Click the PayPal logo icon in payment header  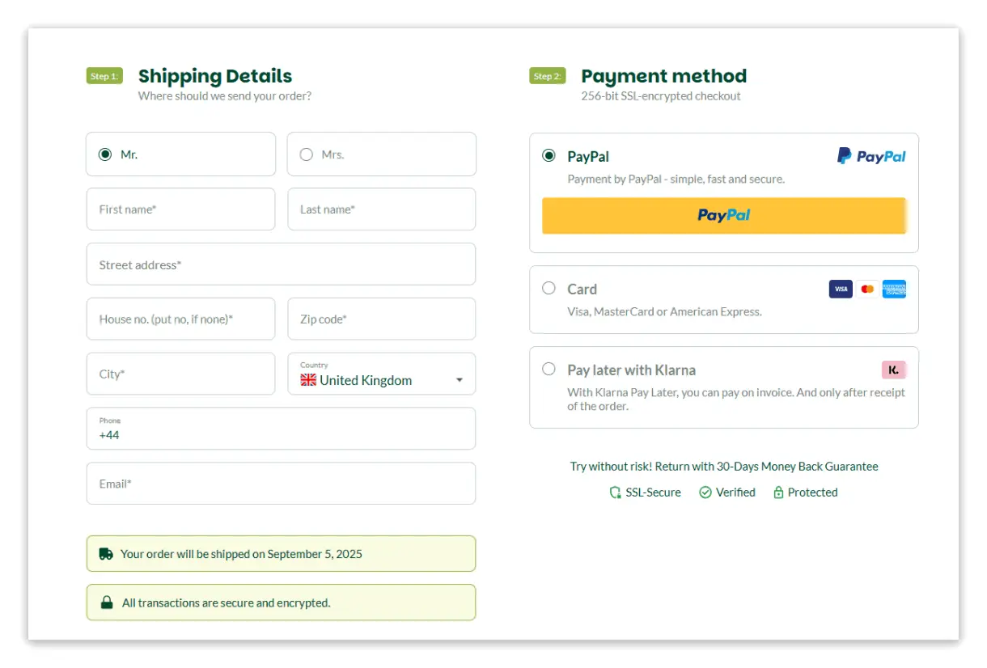(871, 156)
